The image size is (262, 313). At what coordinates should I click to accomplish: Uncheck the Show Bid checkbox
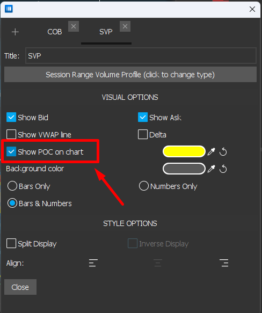click(11, 117)
